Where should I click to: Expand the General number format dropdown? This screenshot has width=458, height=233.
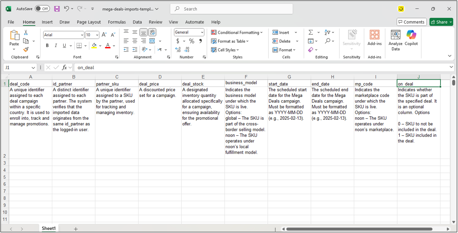tap(202, 33)
